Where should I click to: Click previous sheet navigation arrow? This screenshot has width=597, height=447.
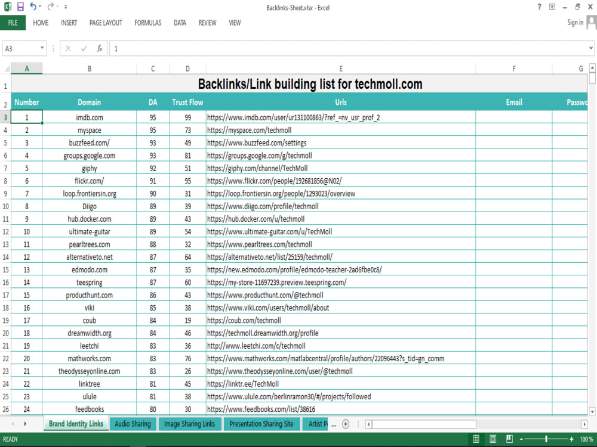13,424
